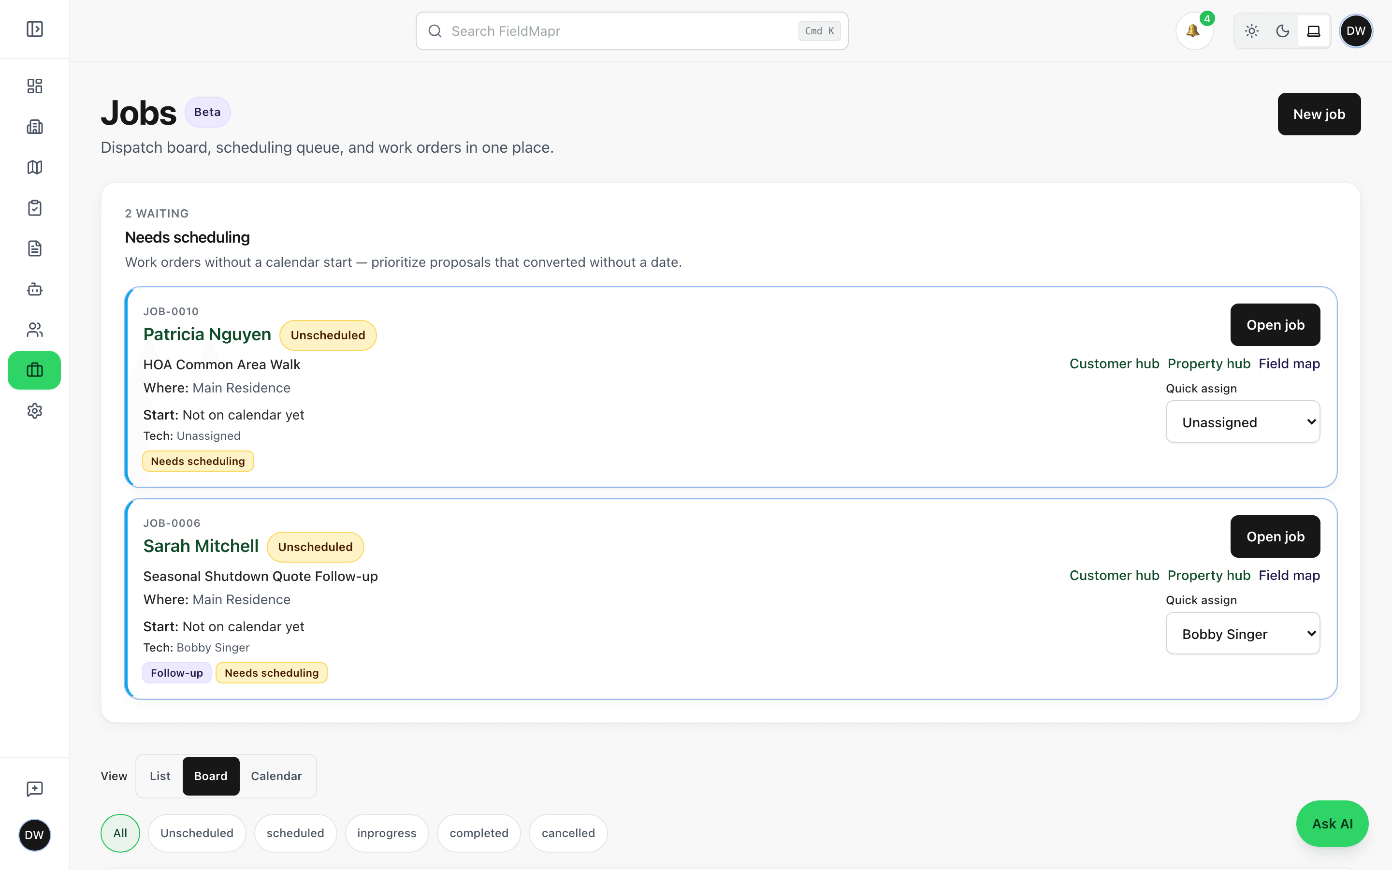1392x870 pixels.
Task: Click Needs scheduling tag on JOB-0006 card
Action: (272, 673)
